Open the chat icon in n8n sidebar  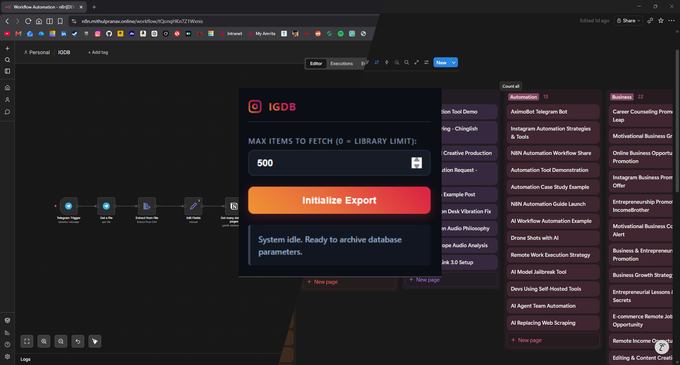click(7, 112)
